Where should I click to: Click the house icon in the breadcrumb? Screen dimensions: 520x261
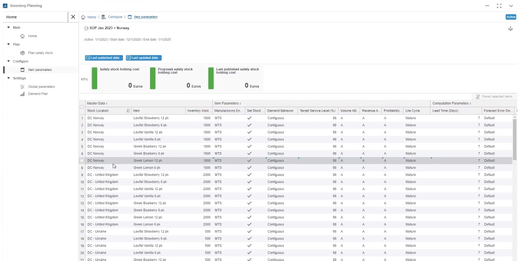coord(83,17)
